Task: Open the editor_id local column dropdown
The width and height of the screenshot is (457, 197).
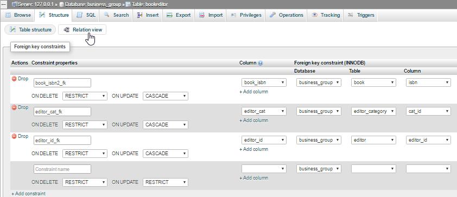Action: tap(264, 140)
